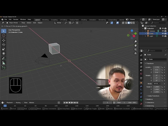168x126 pixels.
Task: Hide the Light in viewport
Action: 163,36
